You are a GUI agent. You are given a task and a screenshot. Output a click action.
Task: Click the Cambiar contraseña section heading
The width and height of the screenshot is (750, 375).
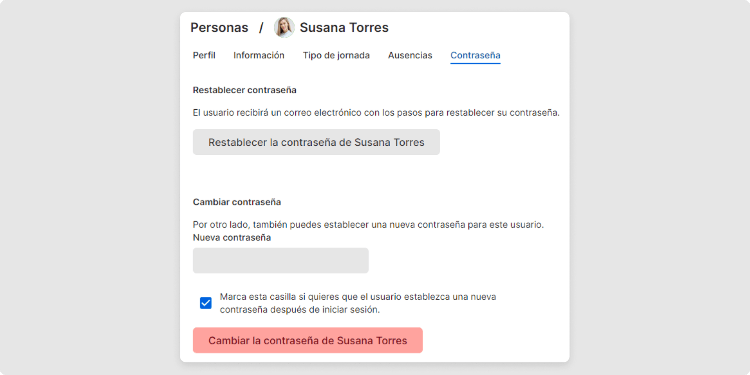(236, 202)
